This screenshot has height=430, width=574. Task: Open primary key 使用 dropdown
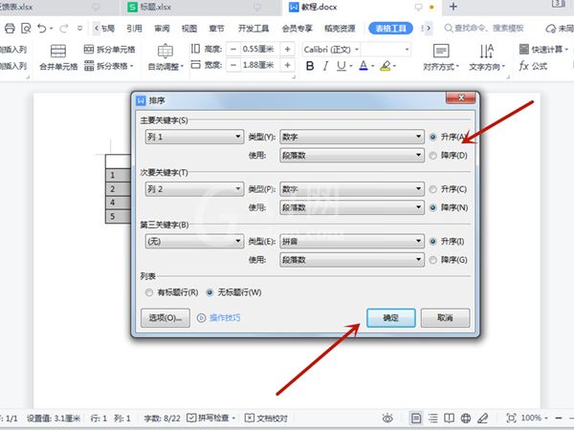point(352,156)
